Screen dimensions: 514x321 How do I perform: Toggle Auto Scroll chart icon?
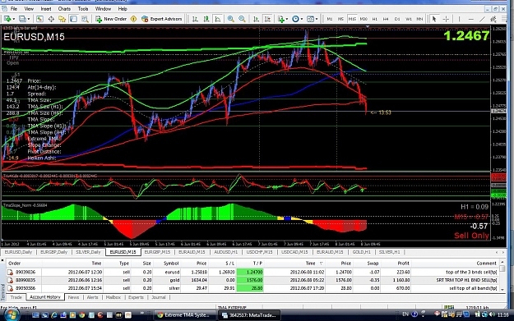click(x=256, y=19)
